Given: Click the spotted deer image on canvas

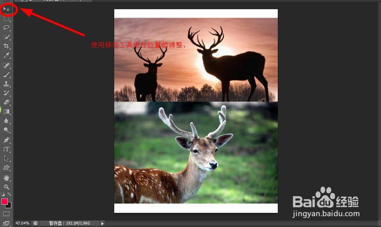Looking at the screenshot, I should tap(196, 152).
